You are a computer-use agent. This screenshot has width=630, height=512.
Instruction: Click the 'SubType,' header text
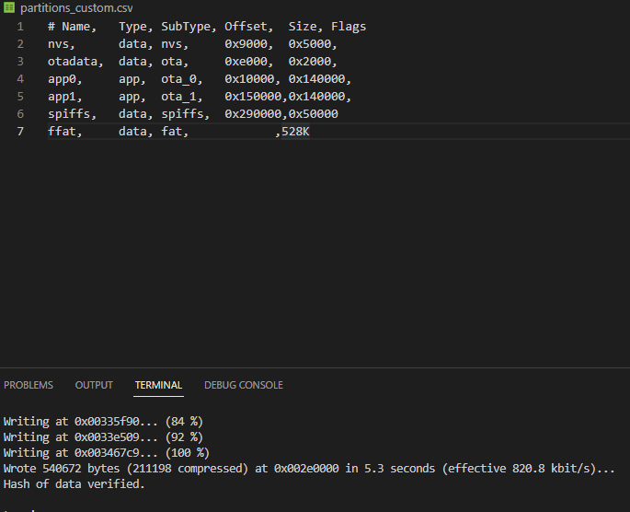pyautogui.click(x=189, y=27)
